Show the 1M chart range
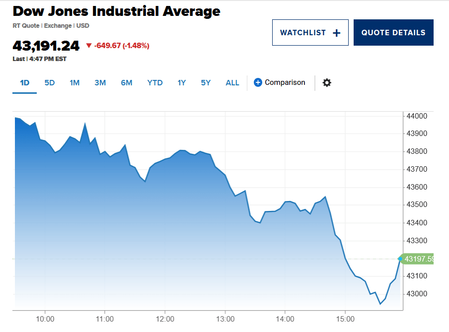 75,83
